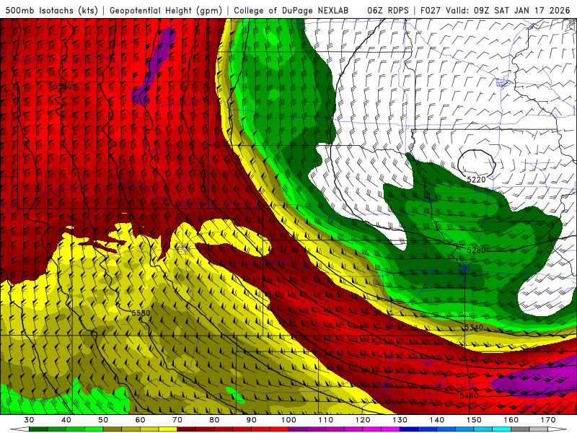Click the "Geopotential Height (gpm)" title text
The image size is (577, 433).
pyautogui.click(x=166, y=10)
